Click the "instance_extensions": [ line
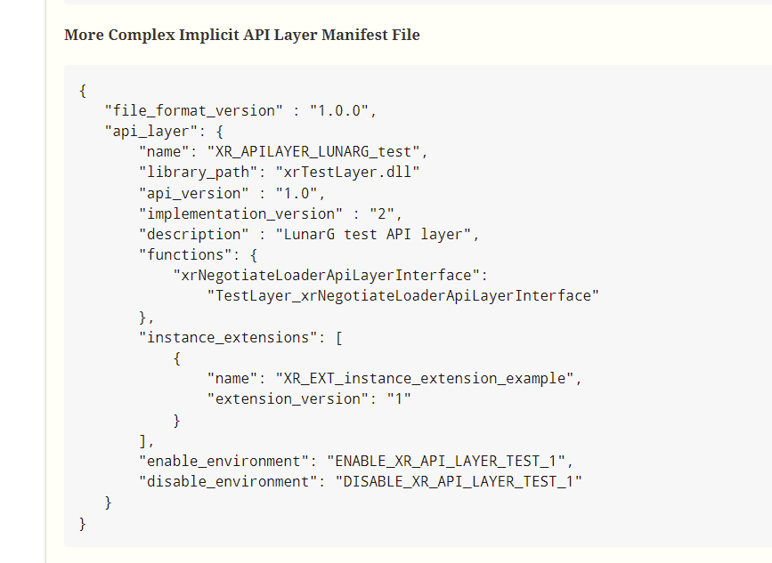 click(x=240, y=338)
